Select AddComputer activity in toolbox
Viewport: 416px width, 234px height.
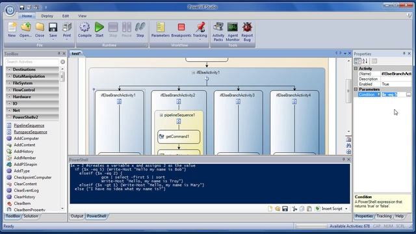point(26,138)
